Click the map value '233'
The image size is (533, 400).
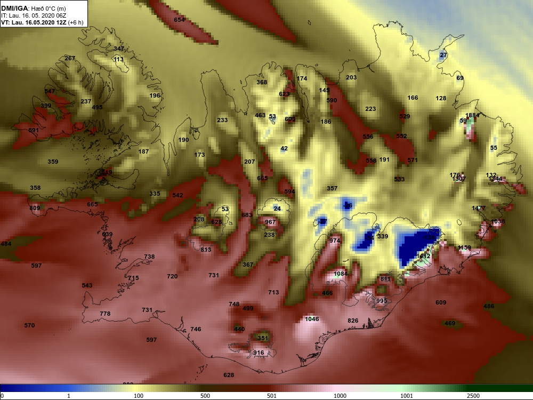pos(222,120)
